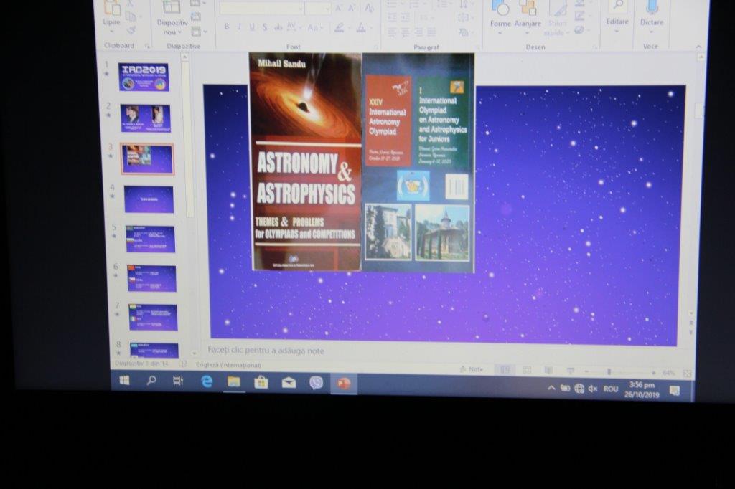Screen dimensions: 735x489
Task: Click the text highlight color pen
Action: pos(339,28)
